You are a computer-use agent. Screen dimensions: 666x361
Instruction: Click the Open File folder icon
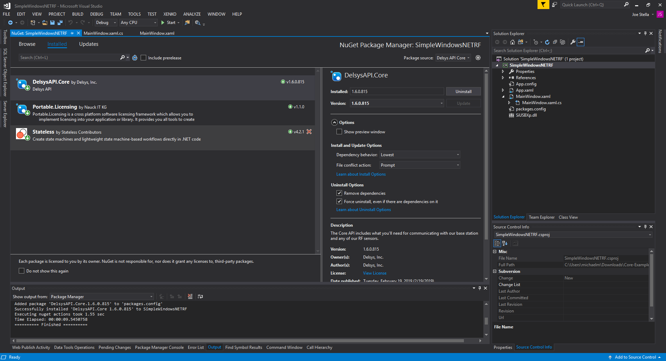pos(45,23)
